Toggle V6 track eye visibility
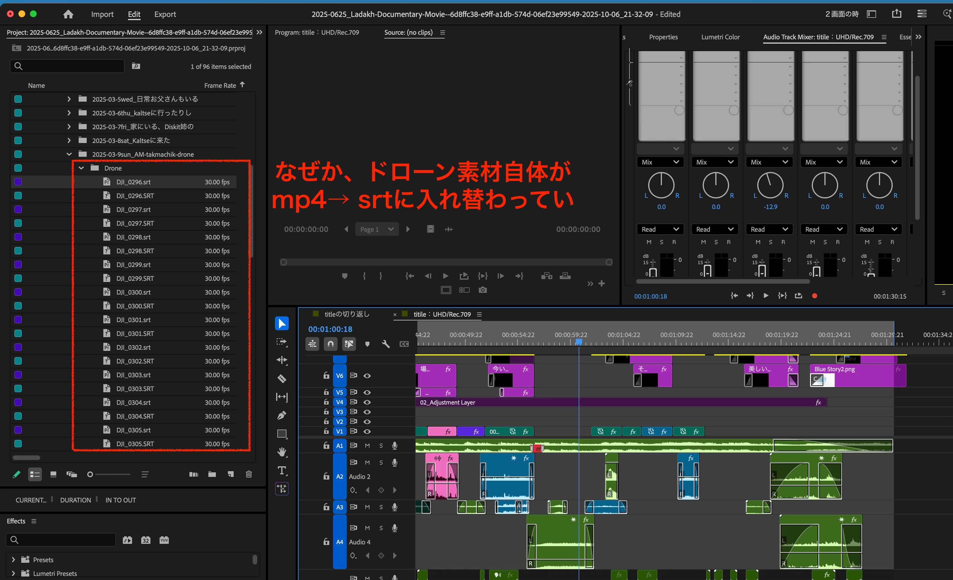Screen dimensions: 953x580 click(367, 376)
